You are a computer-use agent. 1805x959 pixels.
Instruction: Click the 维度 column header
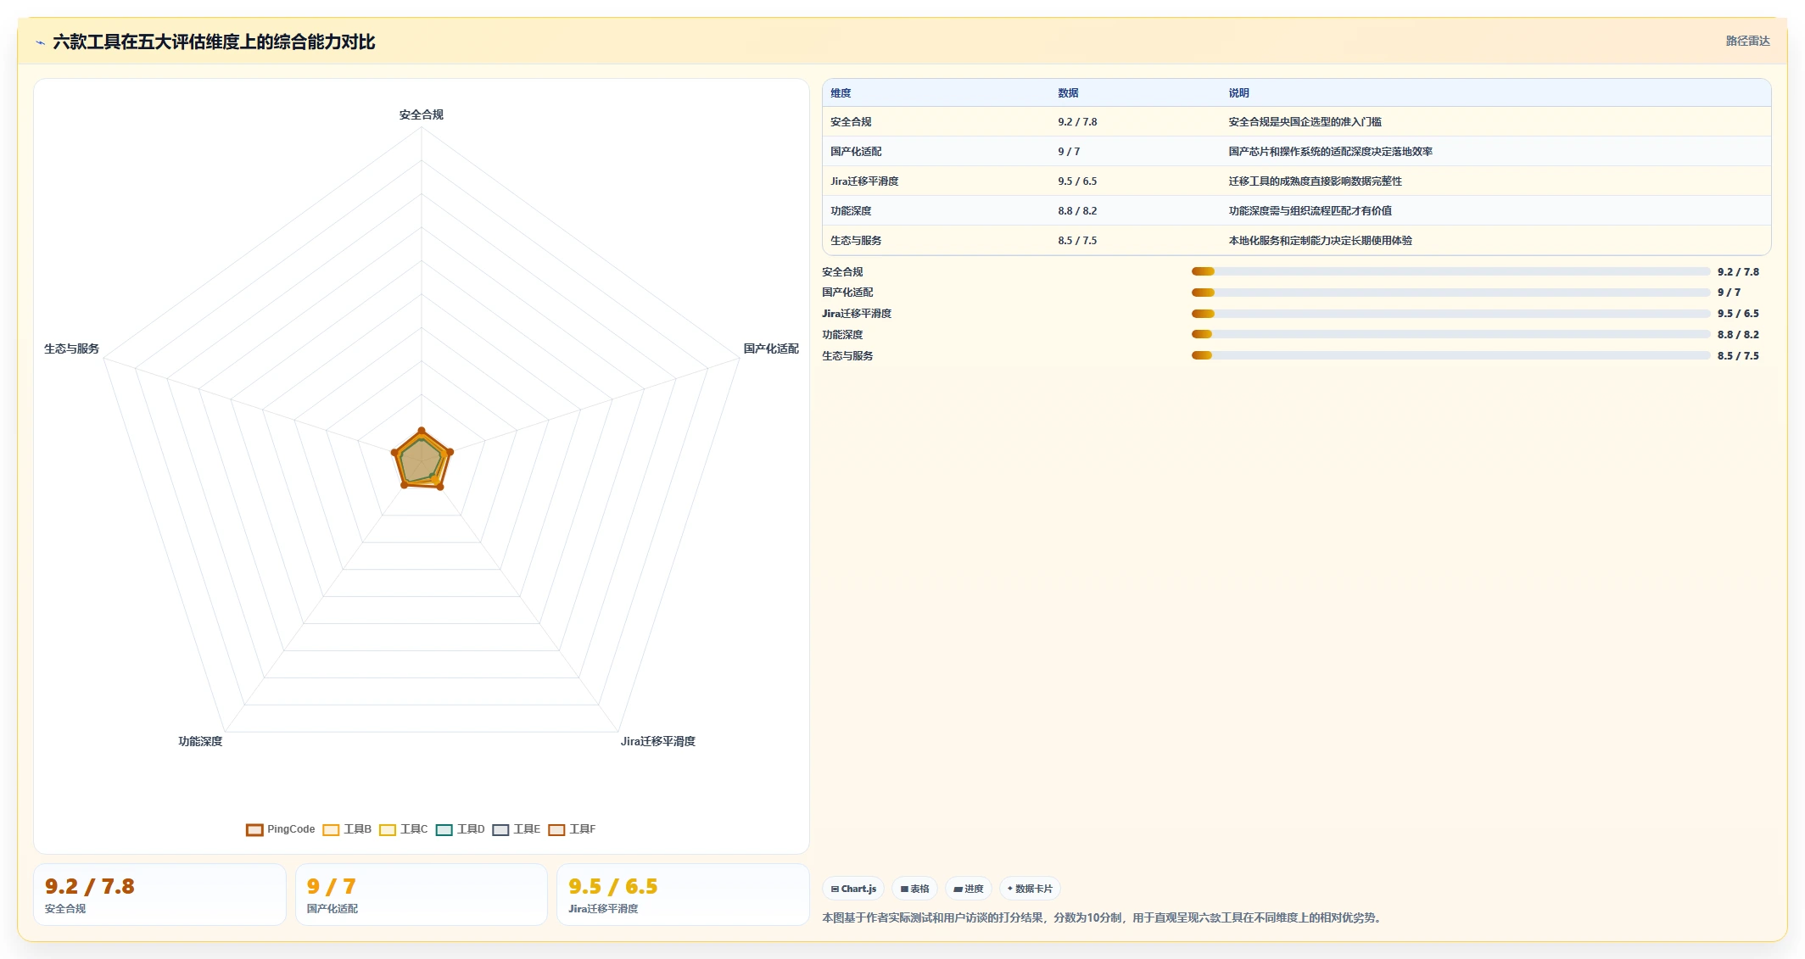click(841, 93)
